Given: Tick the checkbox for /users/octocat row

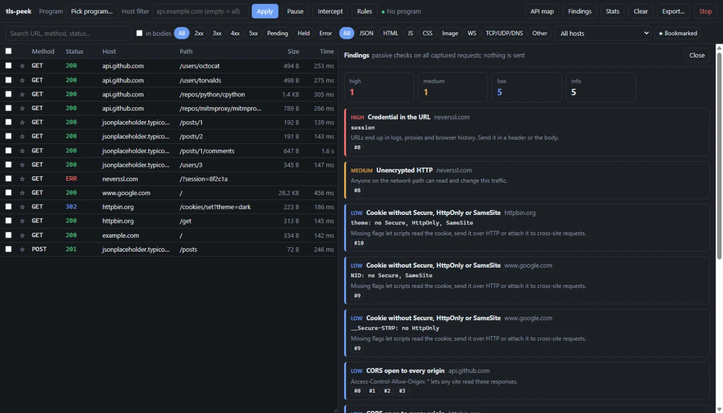Looking at the screenshot, I should 8,66.
